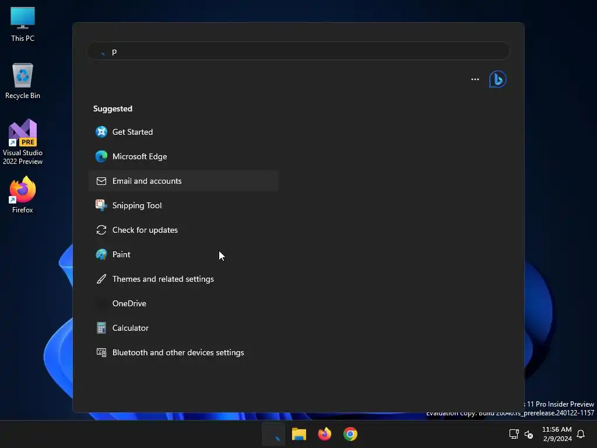
Task: Click the search button on the taskbar
Action: pyautogui.click(x=273, y=434)
